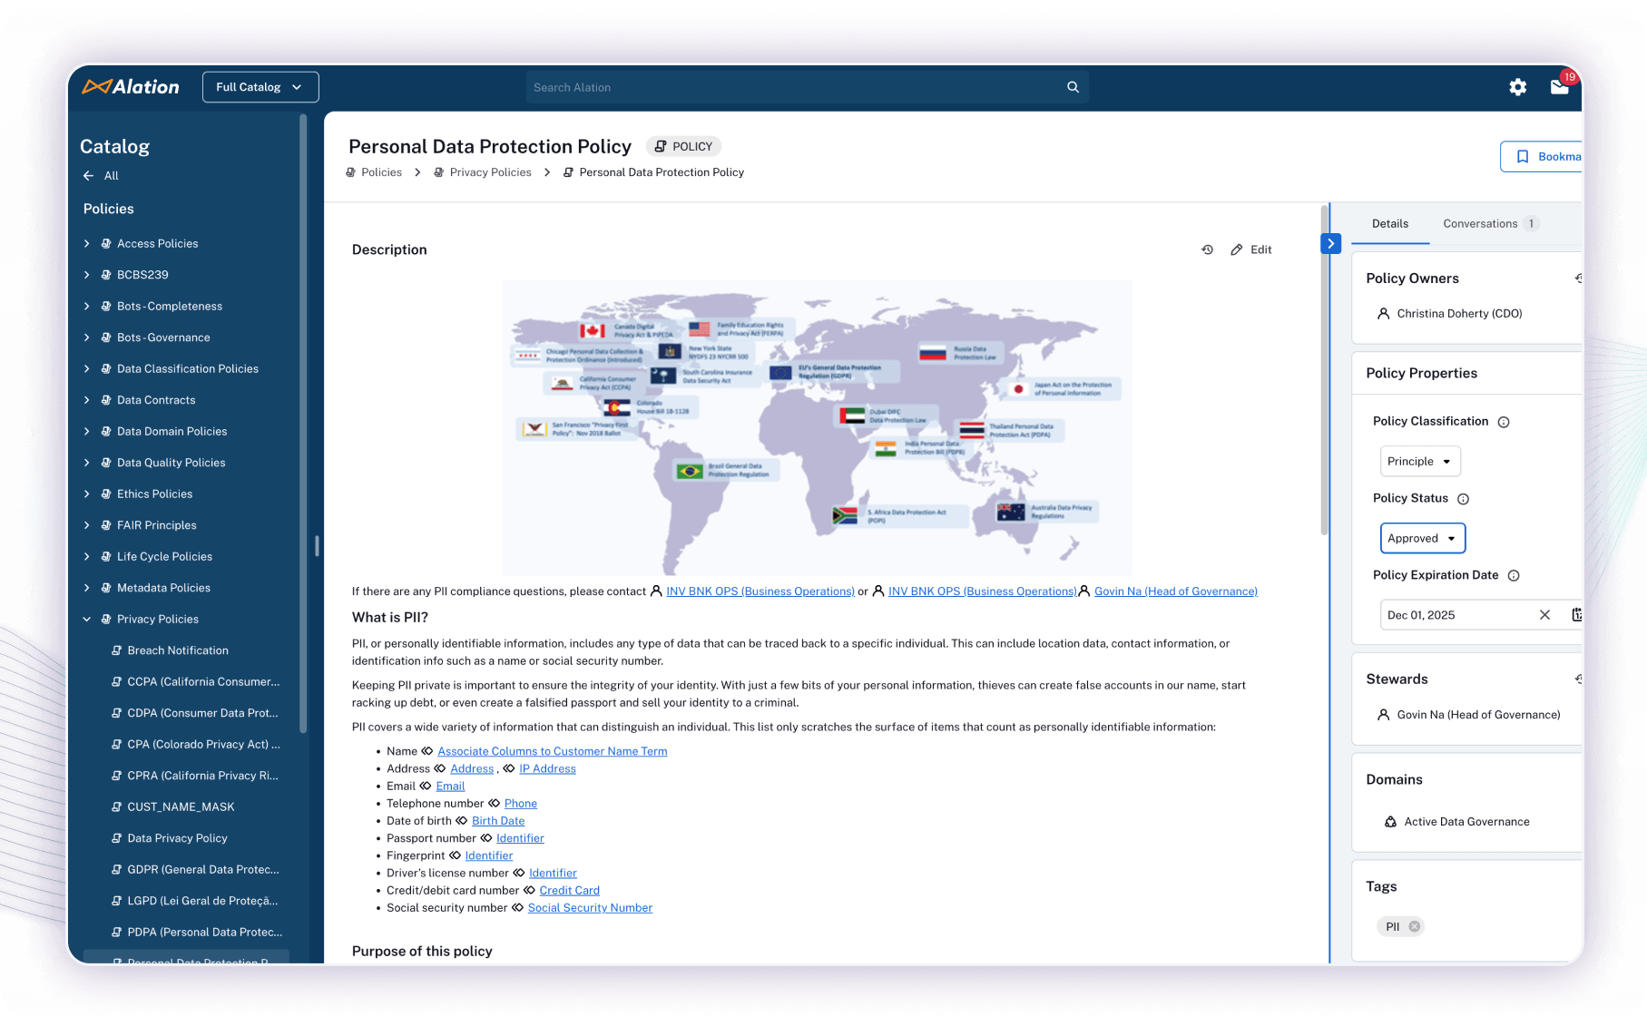
Task: Open Phone term link
Action: click(x=521, y=804)
